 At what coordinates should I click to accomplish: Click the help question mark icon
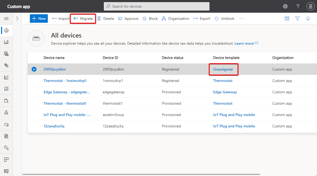[298, 6]
